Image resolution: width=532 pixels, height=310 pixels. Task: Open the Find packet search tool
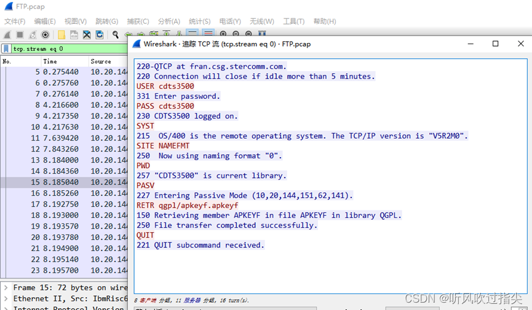coord(116,34)
